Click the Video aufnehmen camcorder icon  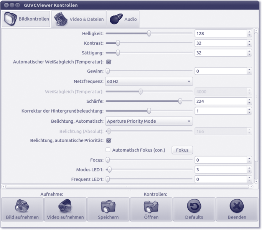point(65,207)
